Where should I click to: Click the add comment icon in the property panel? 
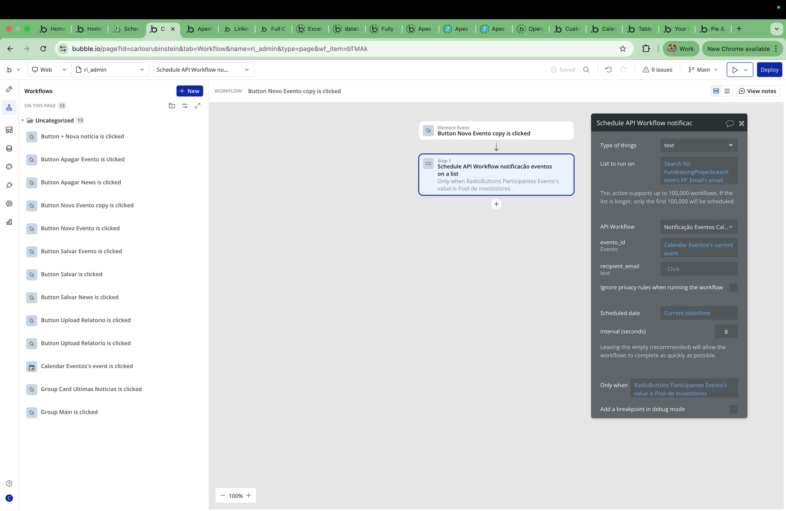pos(730,123)
